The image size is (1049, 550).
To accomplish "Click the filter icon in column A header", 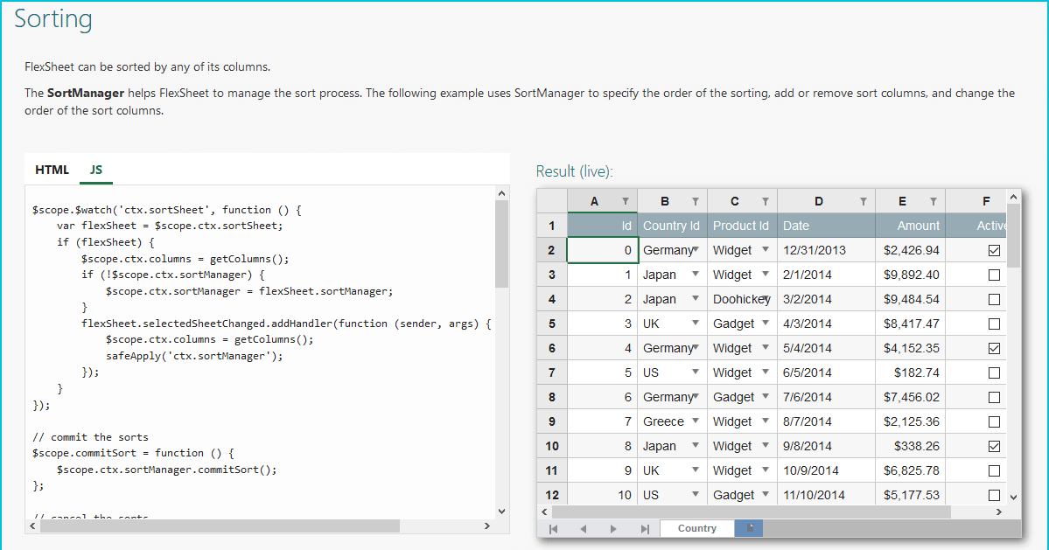I will point(626,201).
